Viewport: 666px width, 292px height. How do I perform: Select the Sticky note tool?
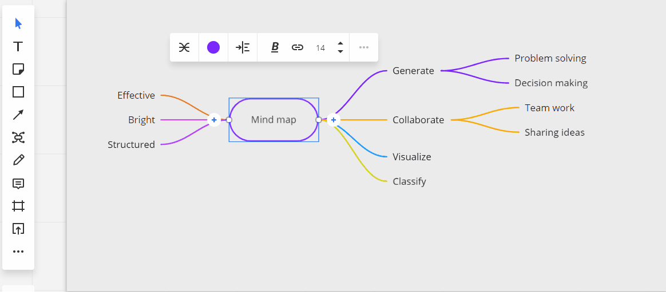18,69
